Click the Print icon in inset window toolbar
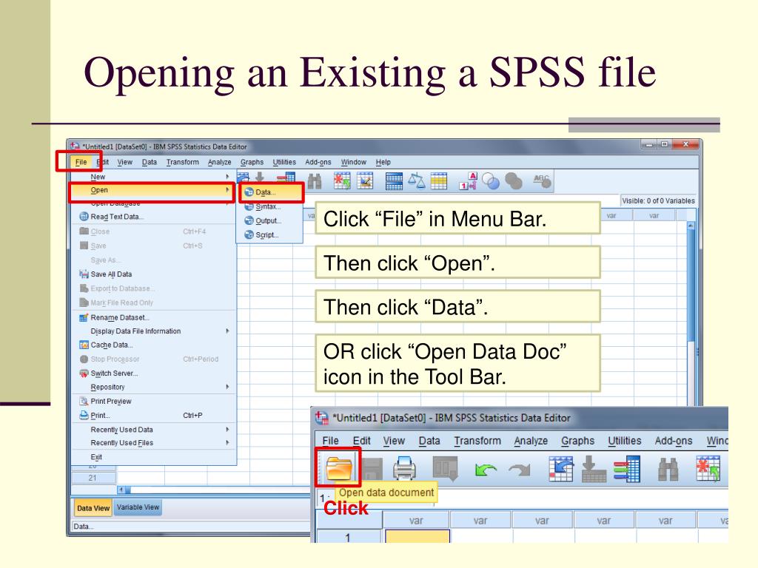The height and width of the screenshot is (568, 758). 404,468
